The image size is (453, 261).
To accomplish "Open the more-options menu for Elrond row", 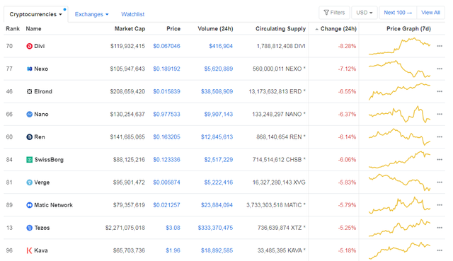I will (440, 91).
